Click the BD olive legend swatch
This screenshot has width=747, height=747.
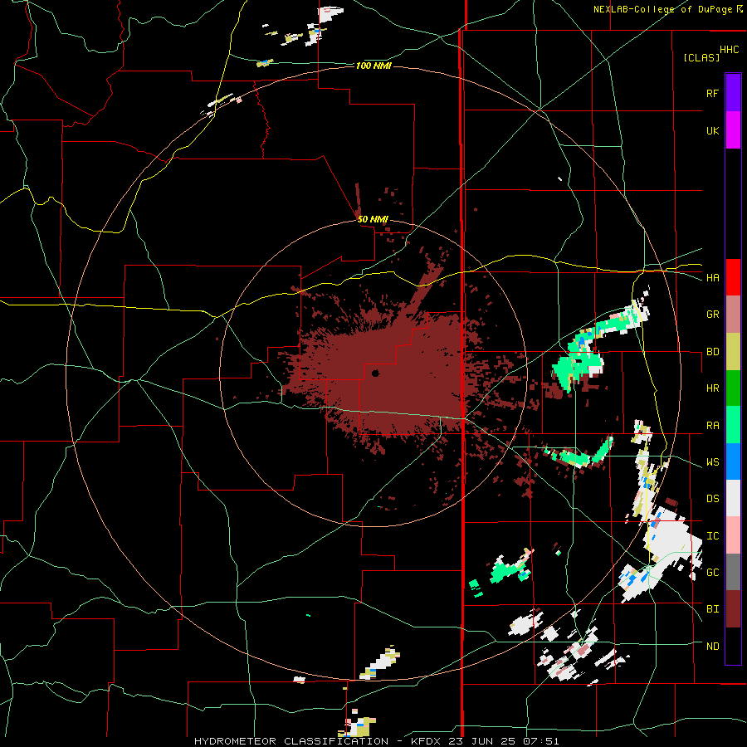(x=733, y=352)
